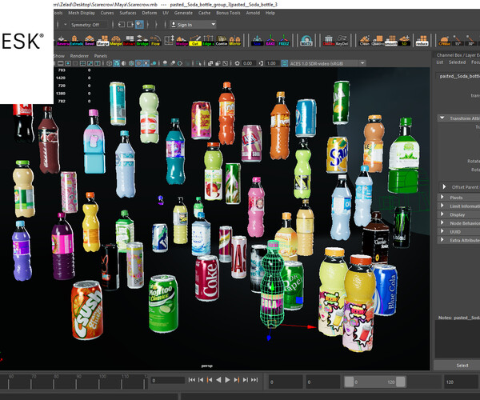Open the Bonus Tools menu

click(x=228, y=13)
